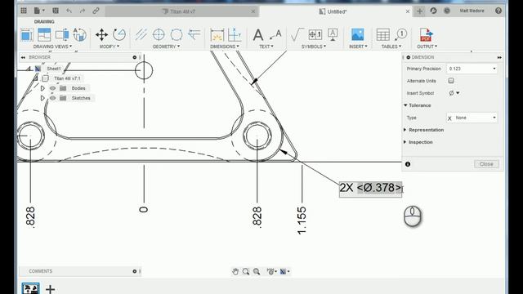Open the MODIFY dropdown menu
523x294 pixels.
coord(110,47)
